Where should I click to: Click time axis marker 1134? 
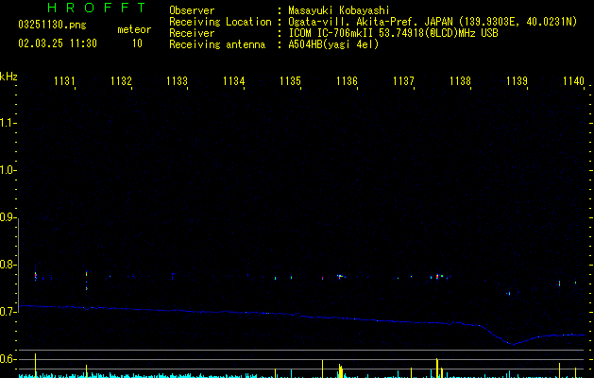(x=234, y=80)
